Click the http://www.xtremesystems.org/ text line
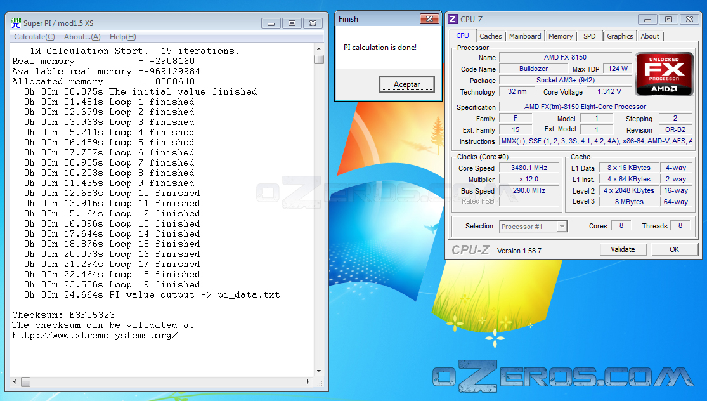Viewport: 707px width, 401px height. 94,336
